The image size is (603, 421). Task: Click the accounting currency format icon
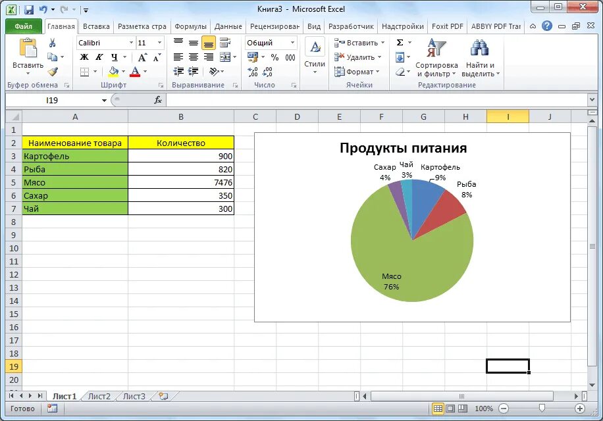253,57
